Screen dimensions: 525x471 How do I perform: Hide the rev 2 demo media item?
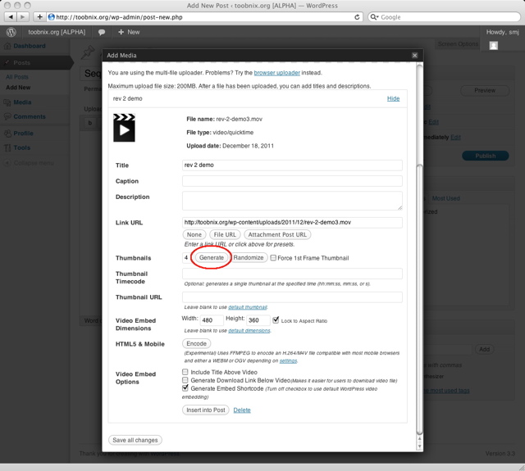click(394, 98)
